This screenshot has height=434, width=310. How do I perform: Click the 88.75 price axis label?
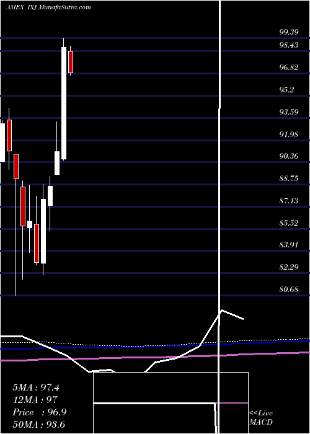point(289,179)
